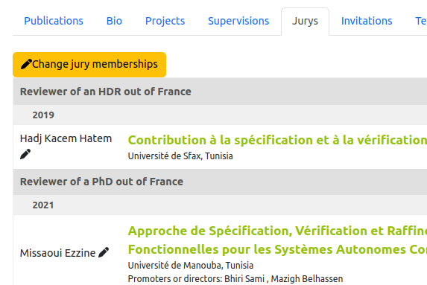Select the Supervisions tab
The image size is (427, 285).
pos(238,21)
